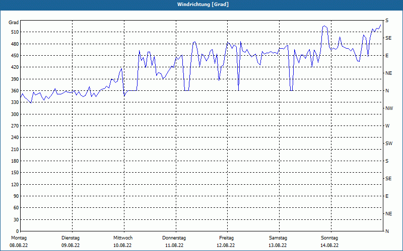The height and width of the screenshot is (251, 403).
Task: Click the 'NW' compass direction label
Action: pyautogui.click(x=389, y=108)
